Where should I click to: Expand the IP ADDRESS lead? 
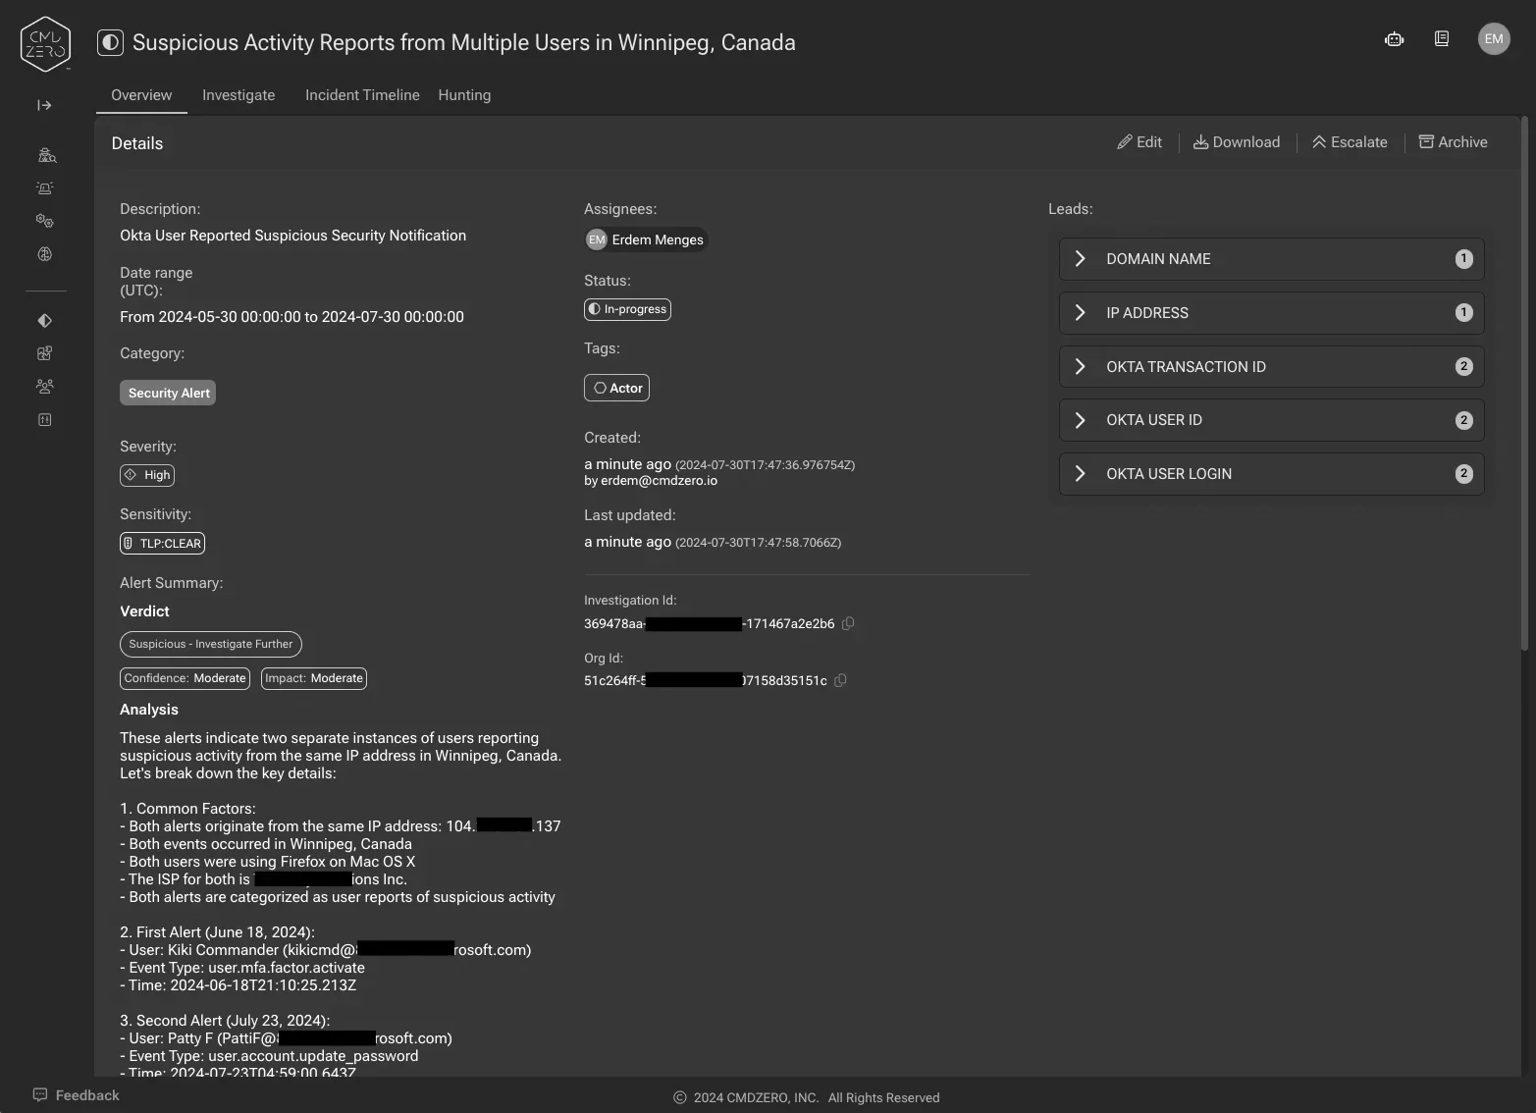(1271, 313)
